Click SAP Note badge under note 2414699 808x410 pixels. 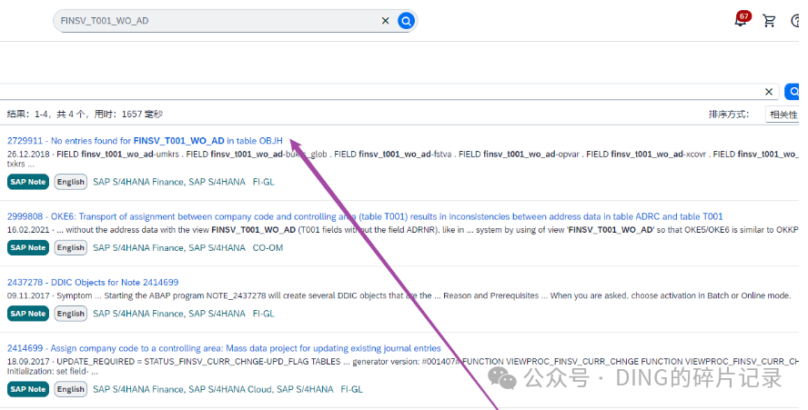pos(28,389)
